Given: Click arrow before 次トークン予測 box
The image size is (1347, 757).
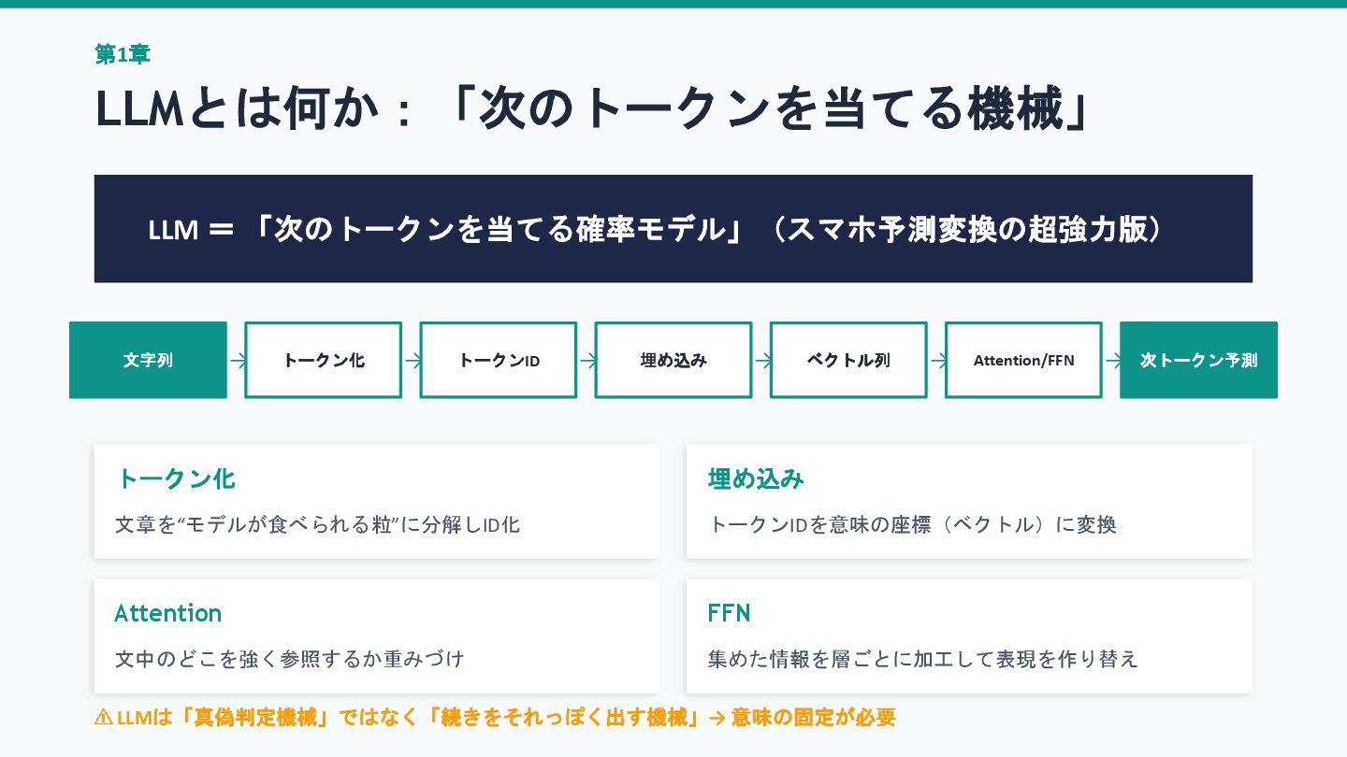Looking at the screenshot, I should tap(1112, 361).
